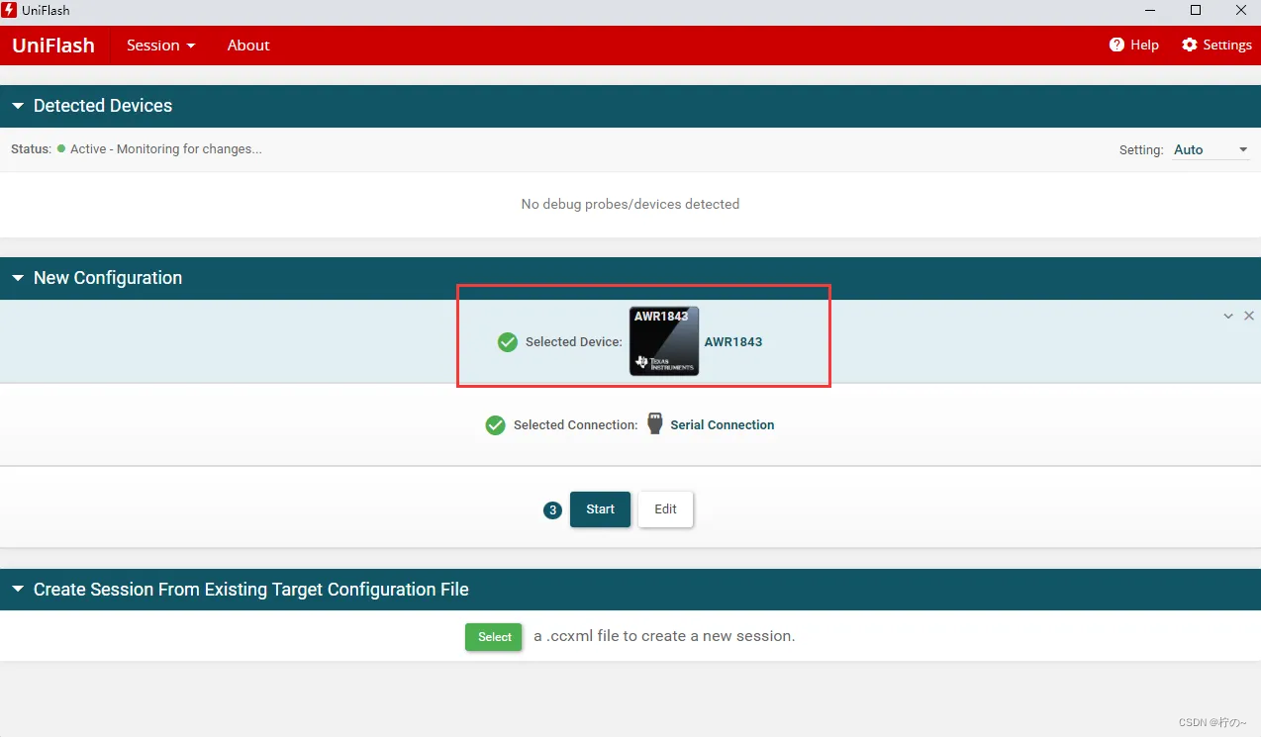
Task: Click the 'Selected Connection:' label
Action: (576, 425)
